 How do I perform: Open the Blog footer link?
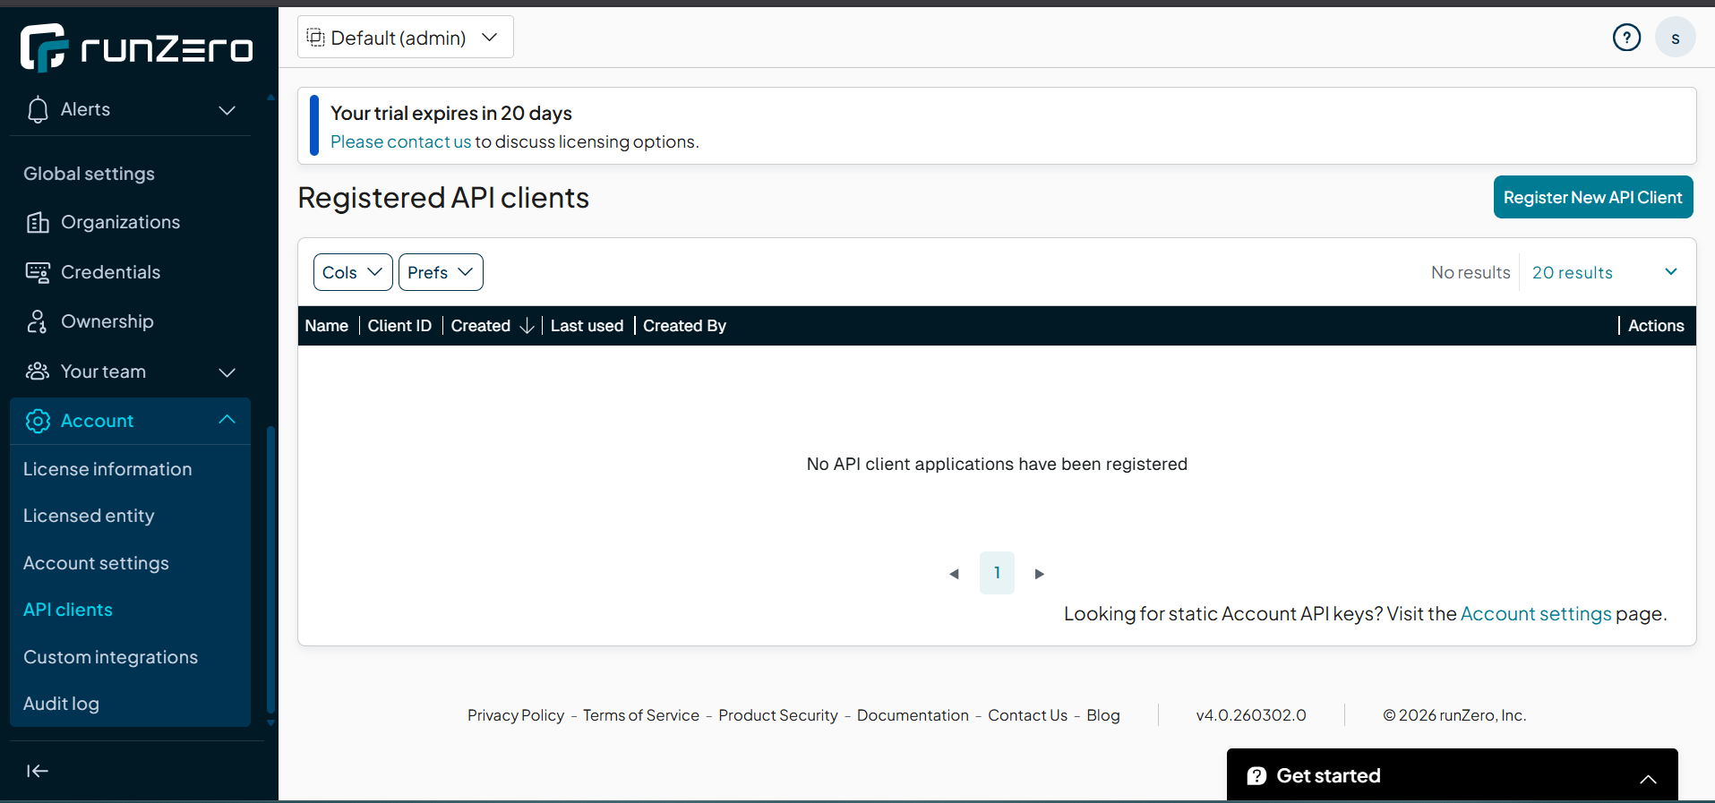(x=1103, y=715)
